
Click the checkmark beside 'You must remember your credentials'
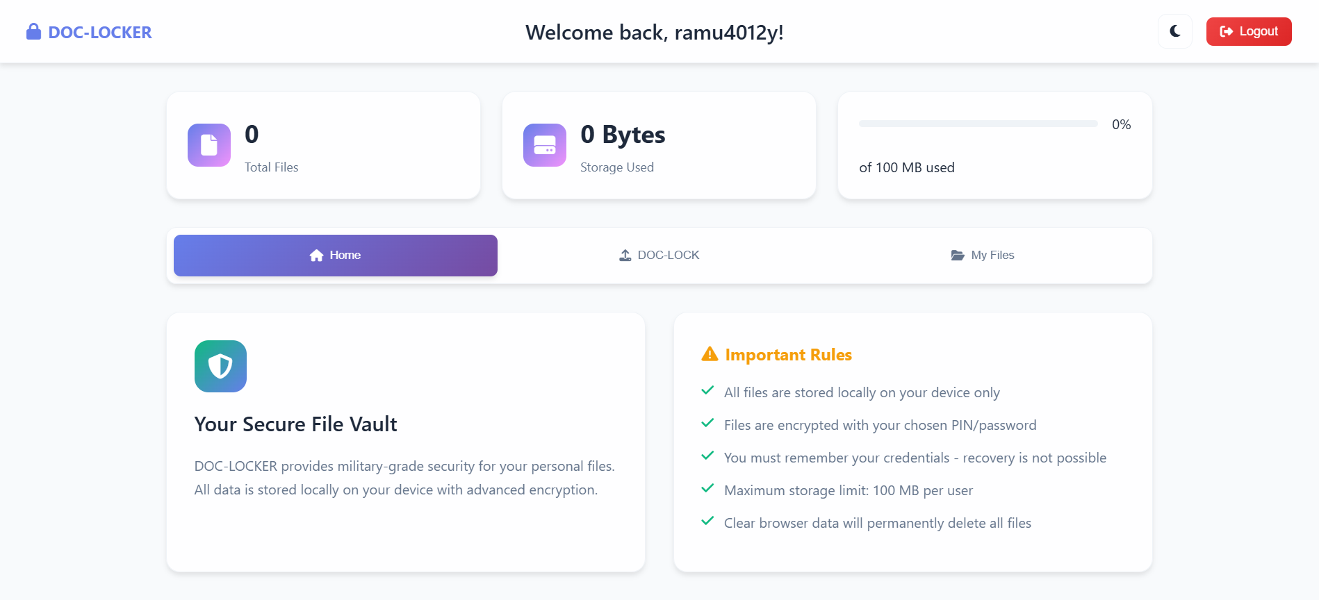click(x=707, y=456)
